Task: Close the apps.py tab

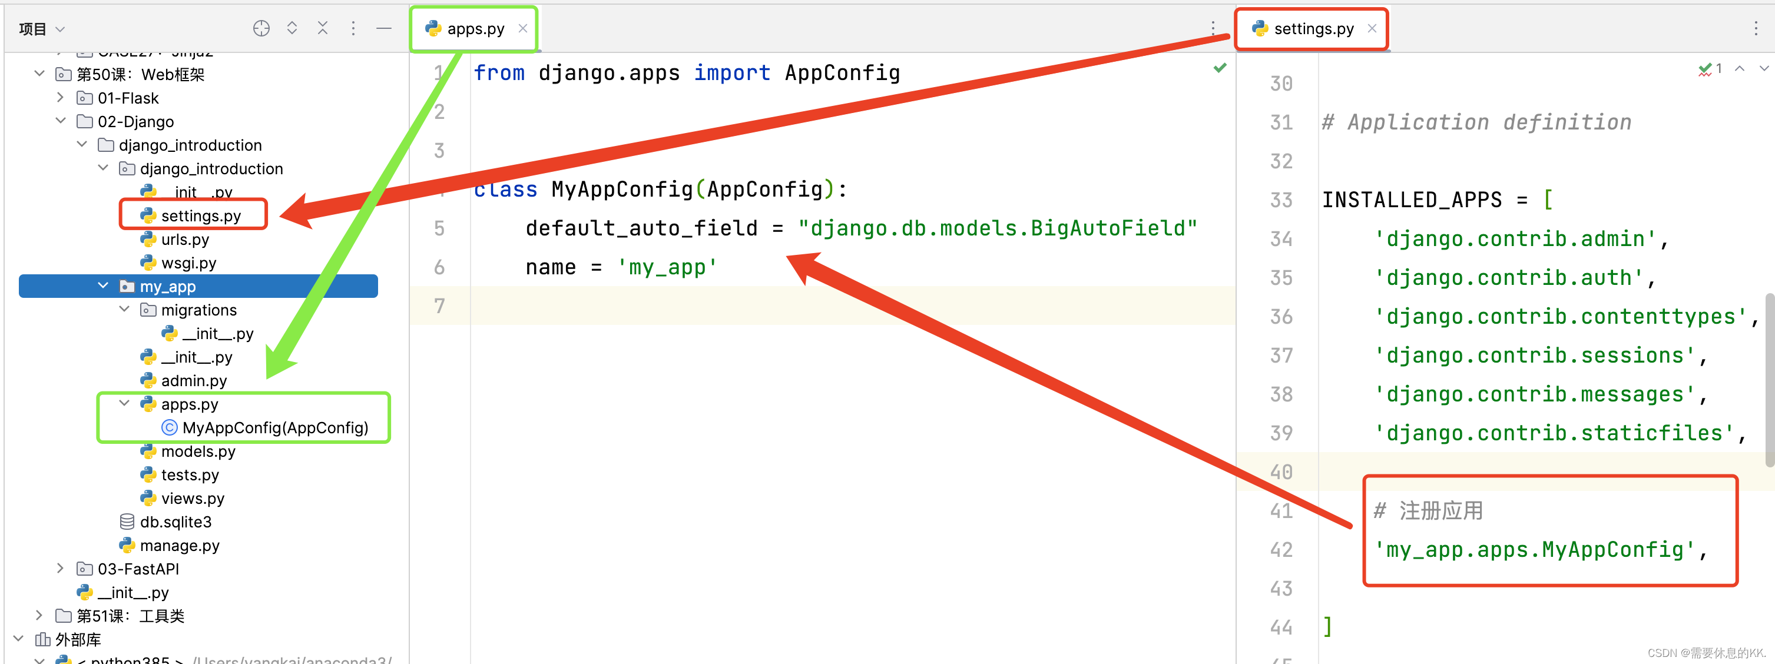Action: (523, 28)
